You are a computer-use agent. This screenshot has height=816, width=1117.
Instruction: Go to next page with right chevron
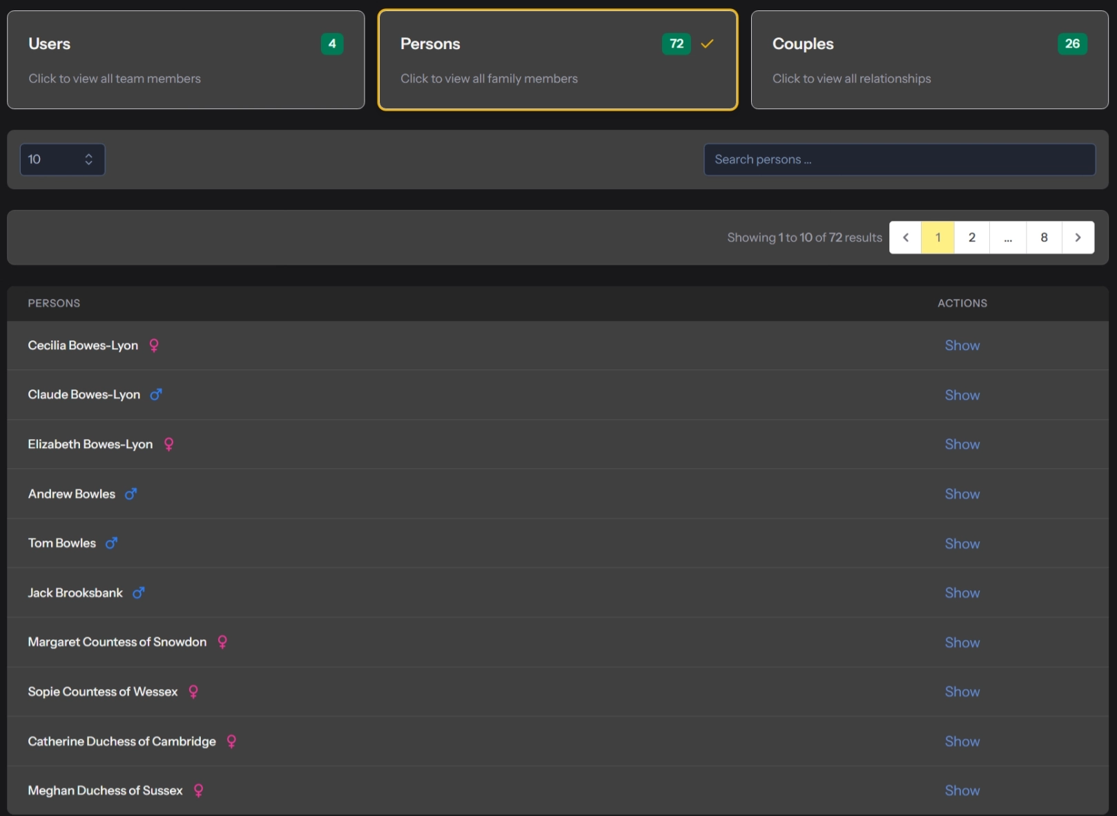tap(1078, 237)
